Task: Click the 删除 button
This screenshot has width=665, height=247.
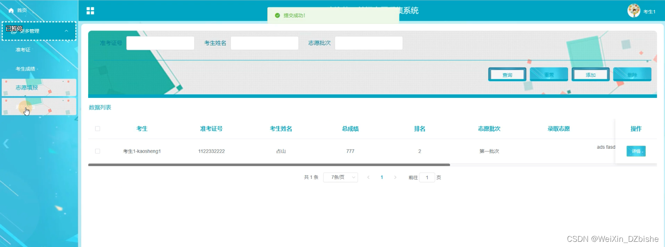Action: 632,75
